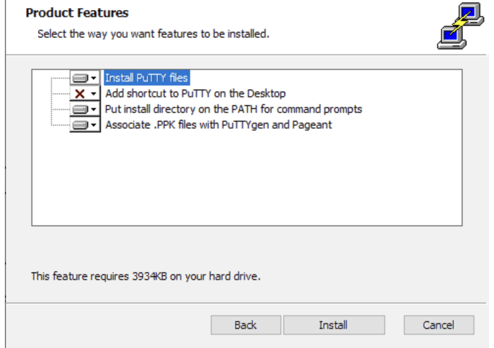Select Associate .PPK files with PuTTYgen and Pageant
The width and height of the screenshot is (494, 348).
coord(219,125)
